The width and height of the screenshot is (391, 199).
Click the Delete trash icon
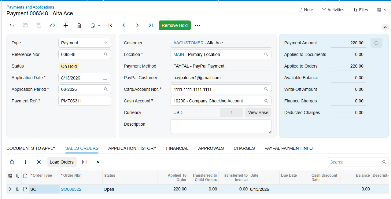point(79,25)
